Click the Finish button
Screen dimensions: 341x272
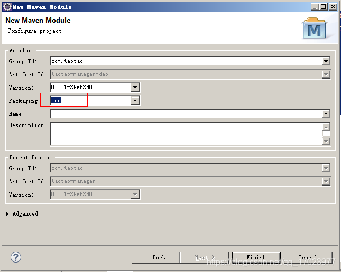tap(256, 257)
